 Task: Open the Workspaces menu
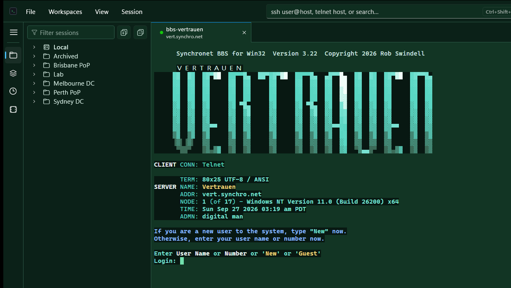click(x=65, y=12)
